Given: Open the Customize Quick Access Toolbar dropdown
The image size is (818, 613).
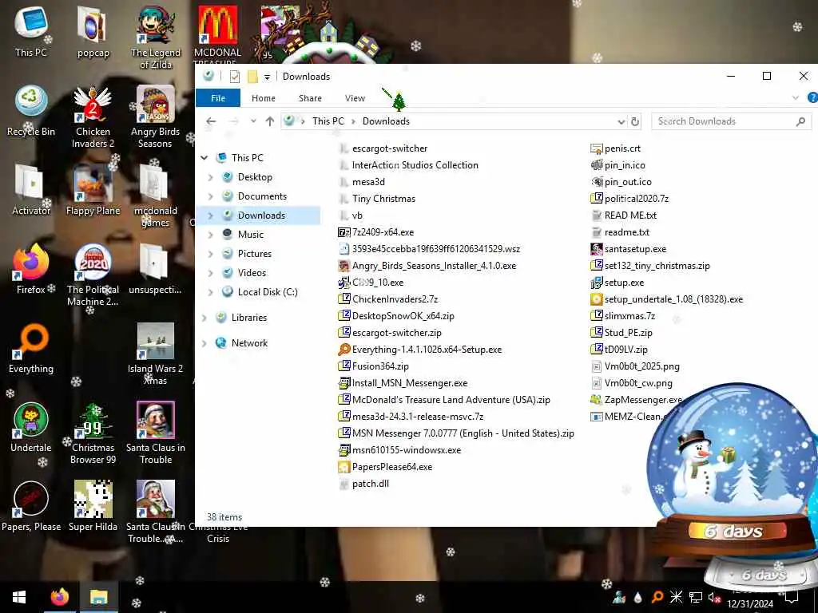Looking at the screenshot, I should pos(267,77).
